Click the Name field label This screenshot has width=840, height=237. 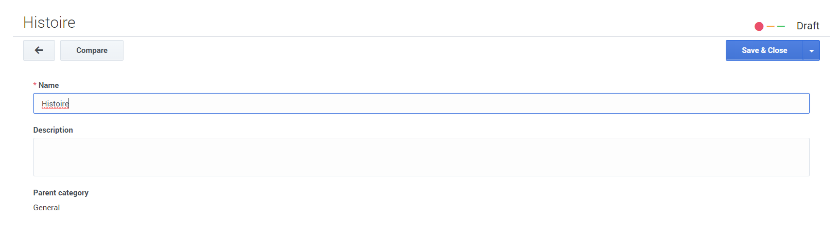(x=48, y=85)
